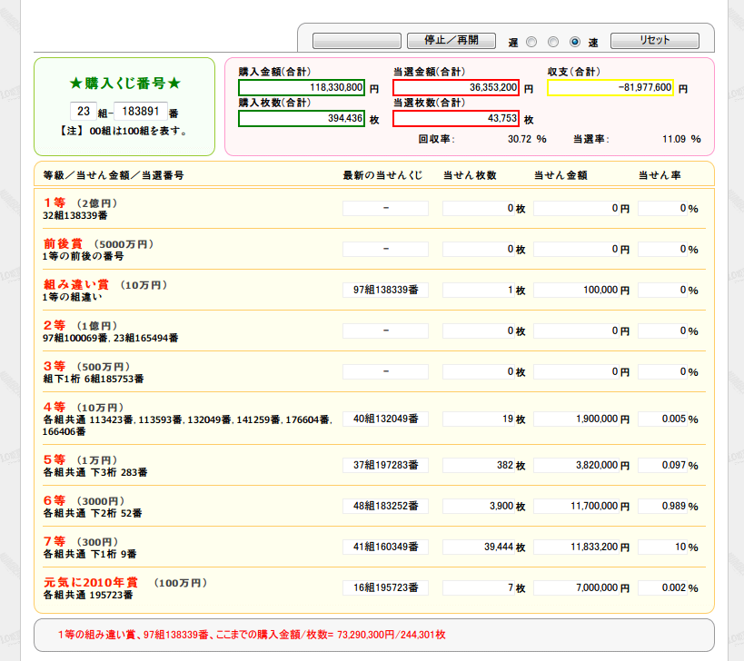Click the 購入金額 total field 118,330,800
744x661 pixels.
pyautogui.click(x=302, y=88)
